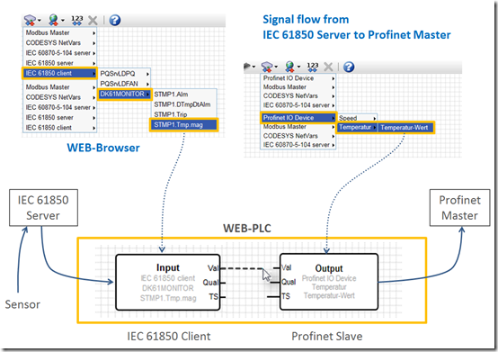The image size is (498, 352).
Task: Select the highlighted IEC 61850 client menu entry
Action: tap(59, 74)
